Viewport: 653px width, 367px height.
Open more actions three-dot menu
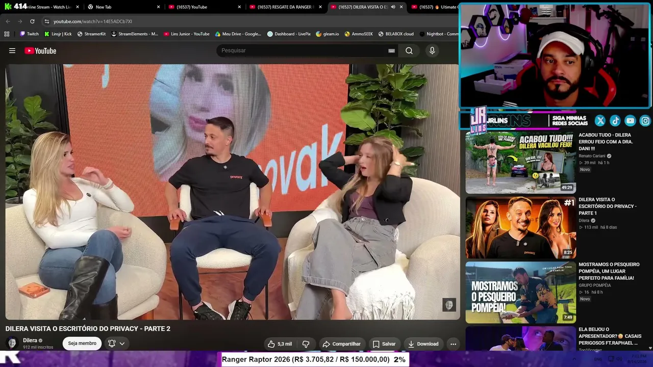tap(453, 344)
